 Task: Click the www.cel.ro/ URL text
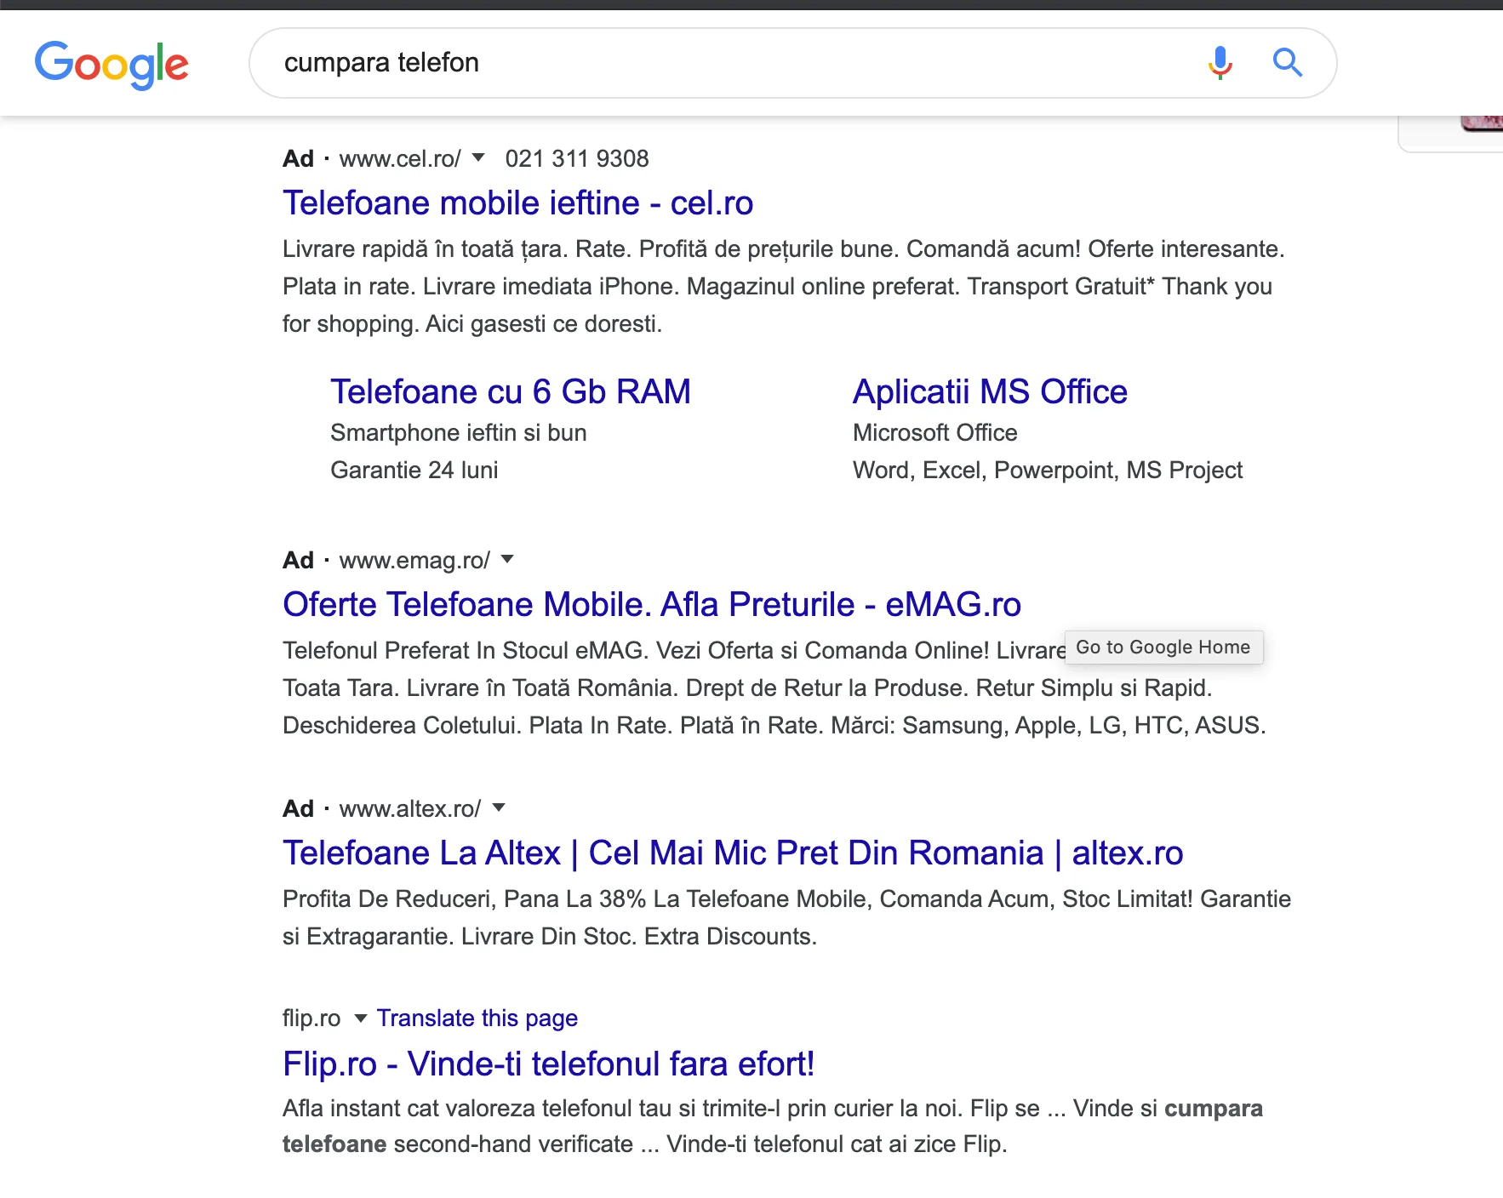(x=400, y=158)
